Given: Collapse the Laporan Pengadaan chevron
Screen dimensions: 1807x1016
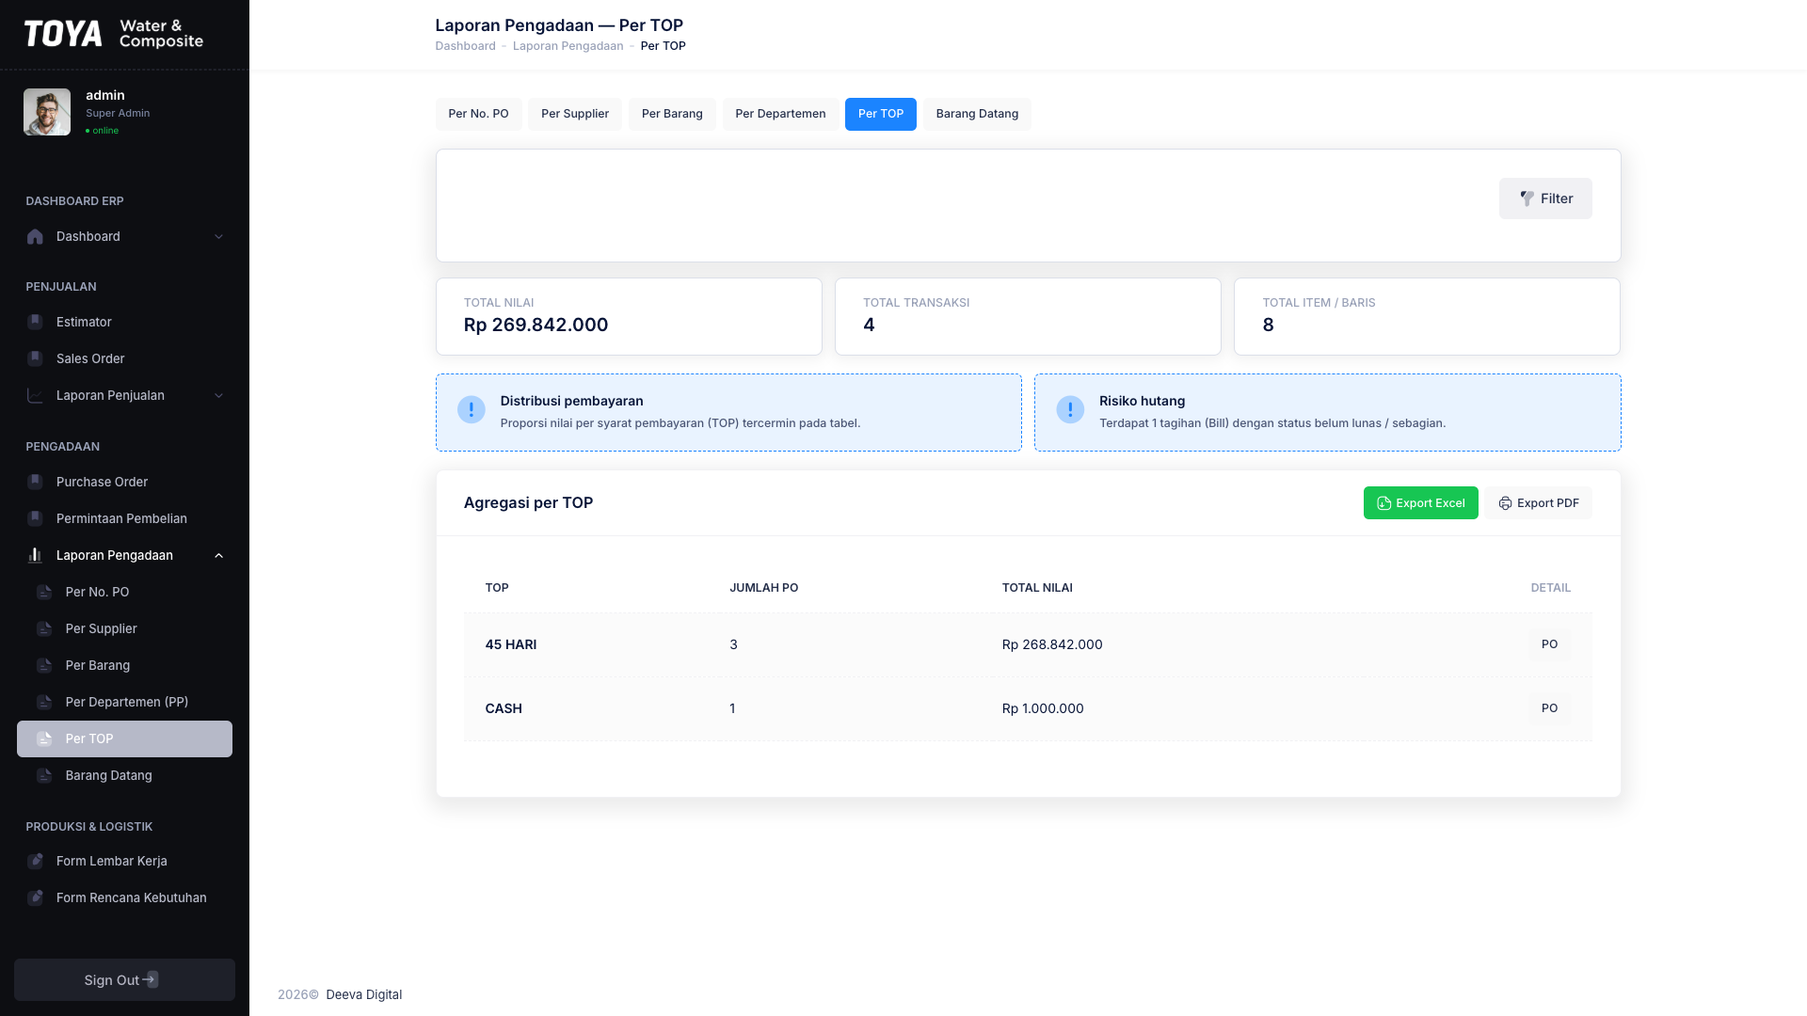Looking at the screenshot, I should pyautogui.click(x=218, y=555).
